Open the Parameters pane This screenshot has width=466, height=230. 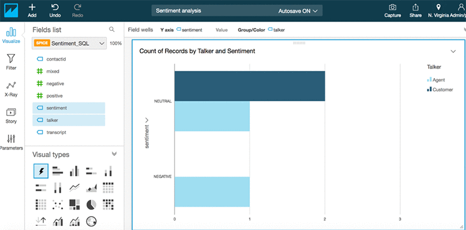tap(11, 142)
